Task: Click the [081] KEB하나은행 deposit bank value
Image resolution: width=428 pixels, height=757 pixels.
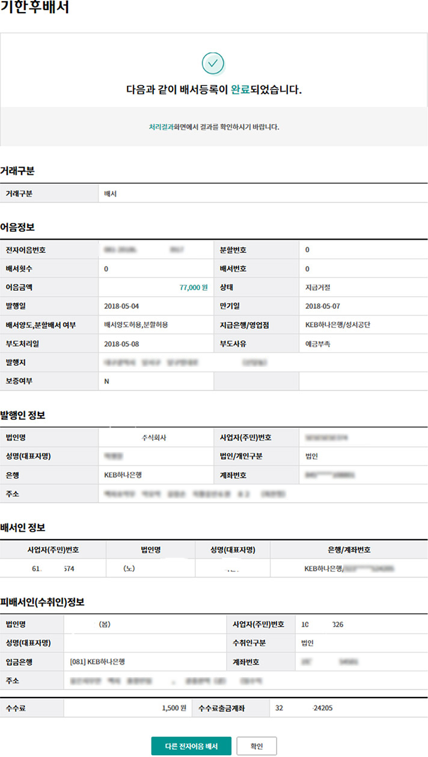Action: pos(101,661)
